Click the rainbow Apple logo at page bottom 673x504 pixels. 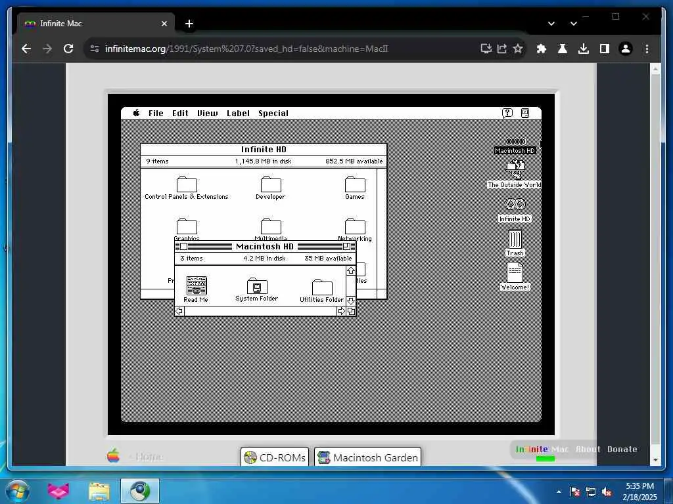click(113, 455)
